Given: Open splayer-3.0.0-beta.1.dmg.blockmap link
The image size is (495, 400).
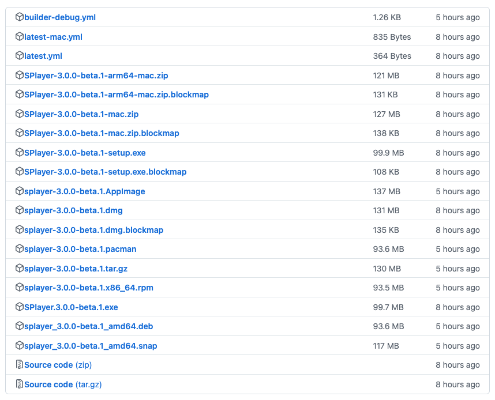Looking at the screenshot, I should pos(94,230).
